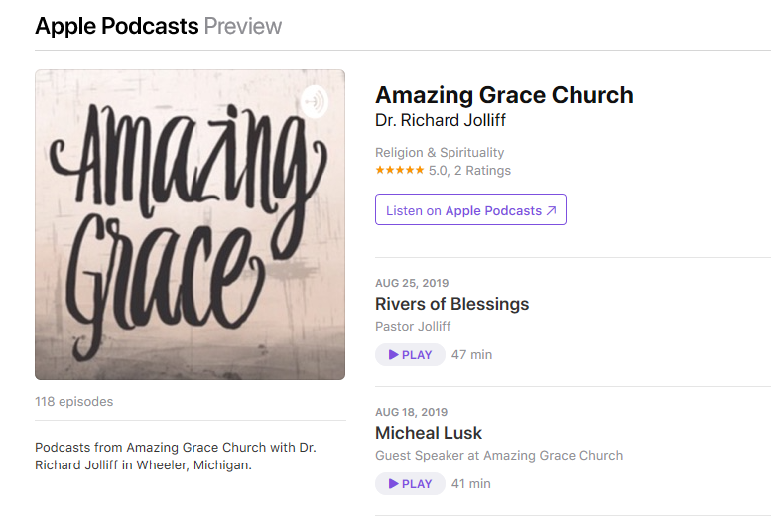Viewport: 771px width, 529px height.
Task: Click Listen on Apple Podcasts button
Action: (470, 210)
